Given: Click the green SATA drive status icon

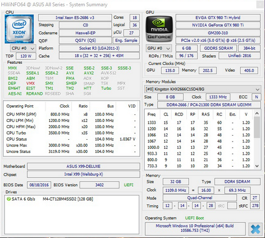Looking at the screenshot, I should [9, 199].
